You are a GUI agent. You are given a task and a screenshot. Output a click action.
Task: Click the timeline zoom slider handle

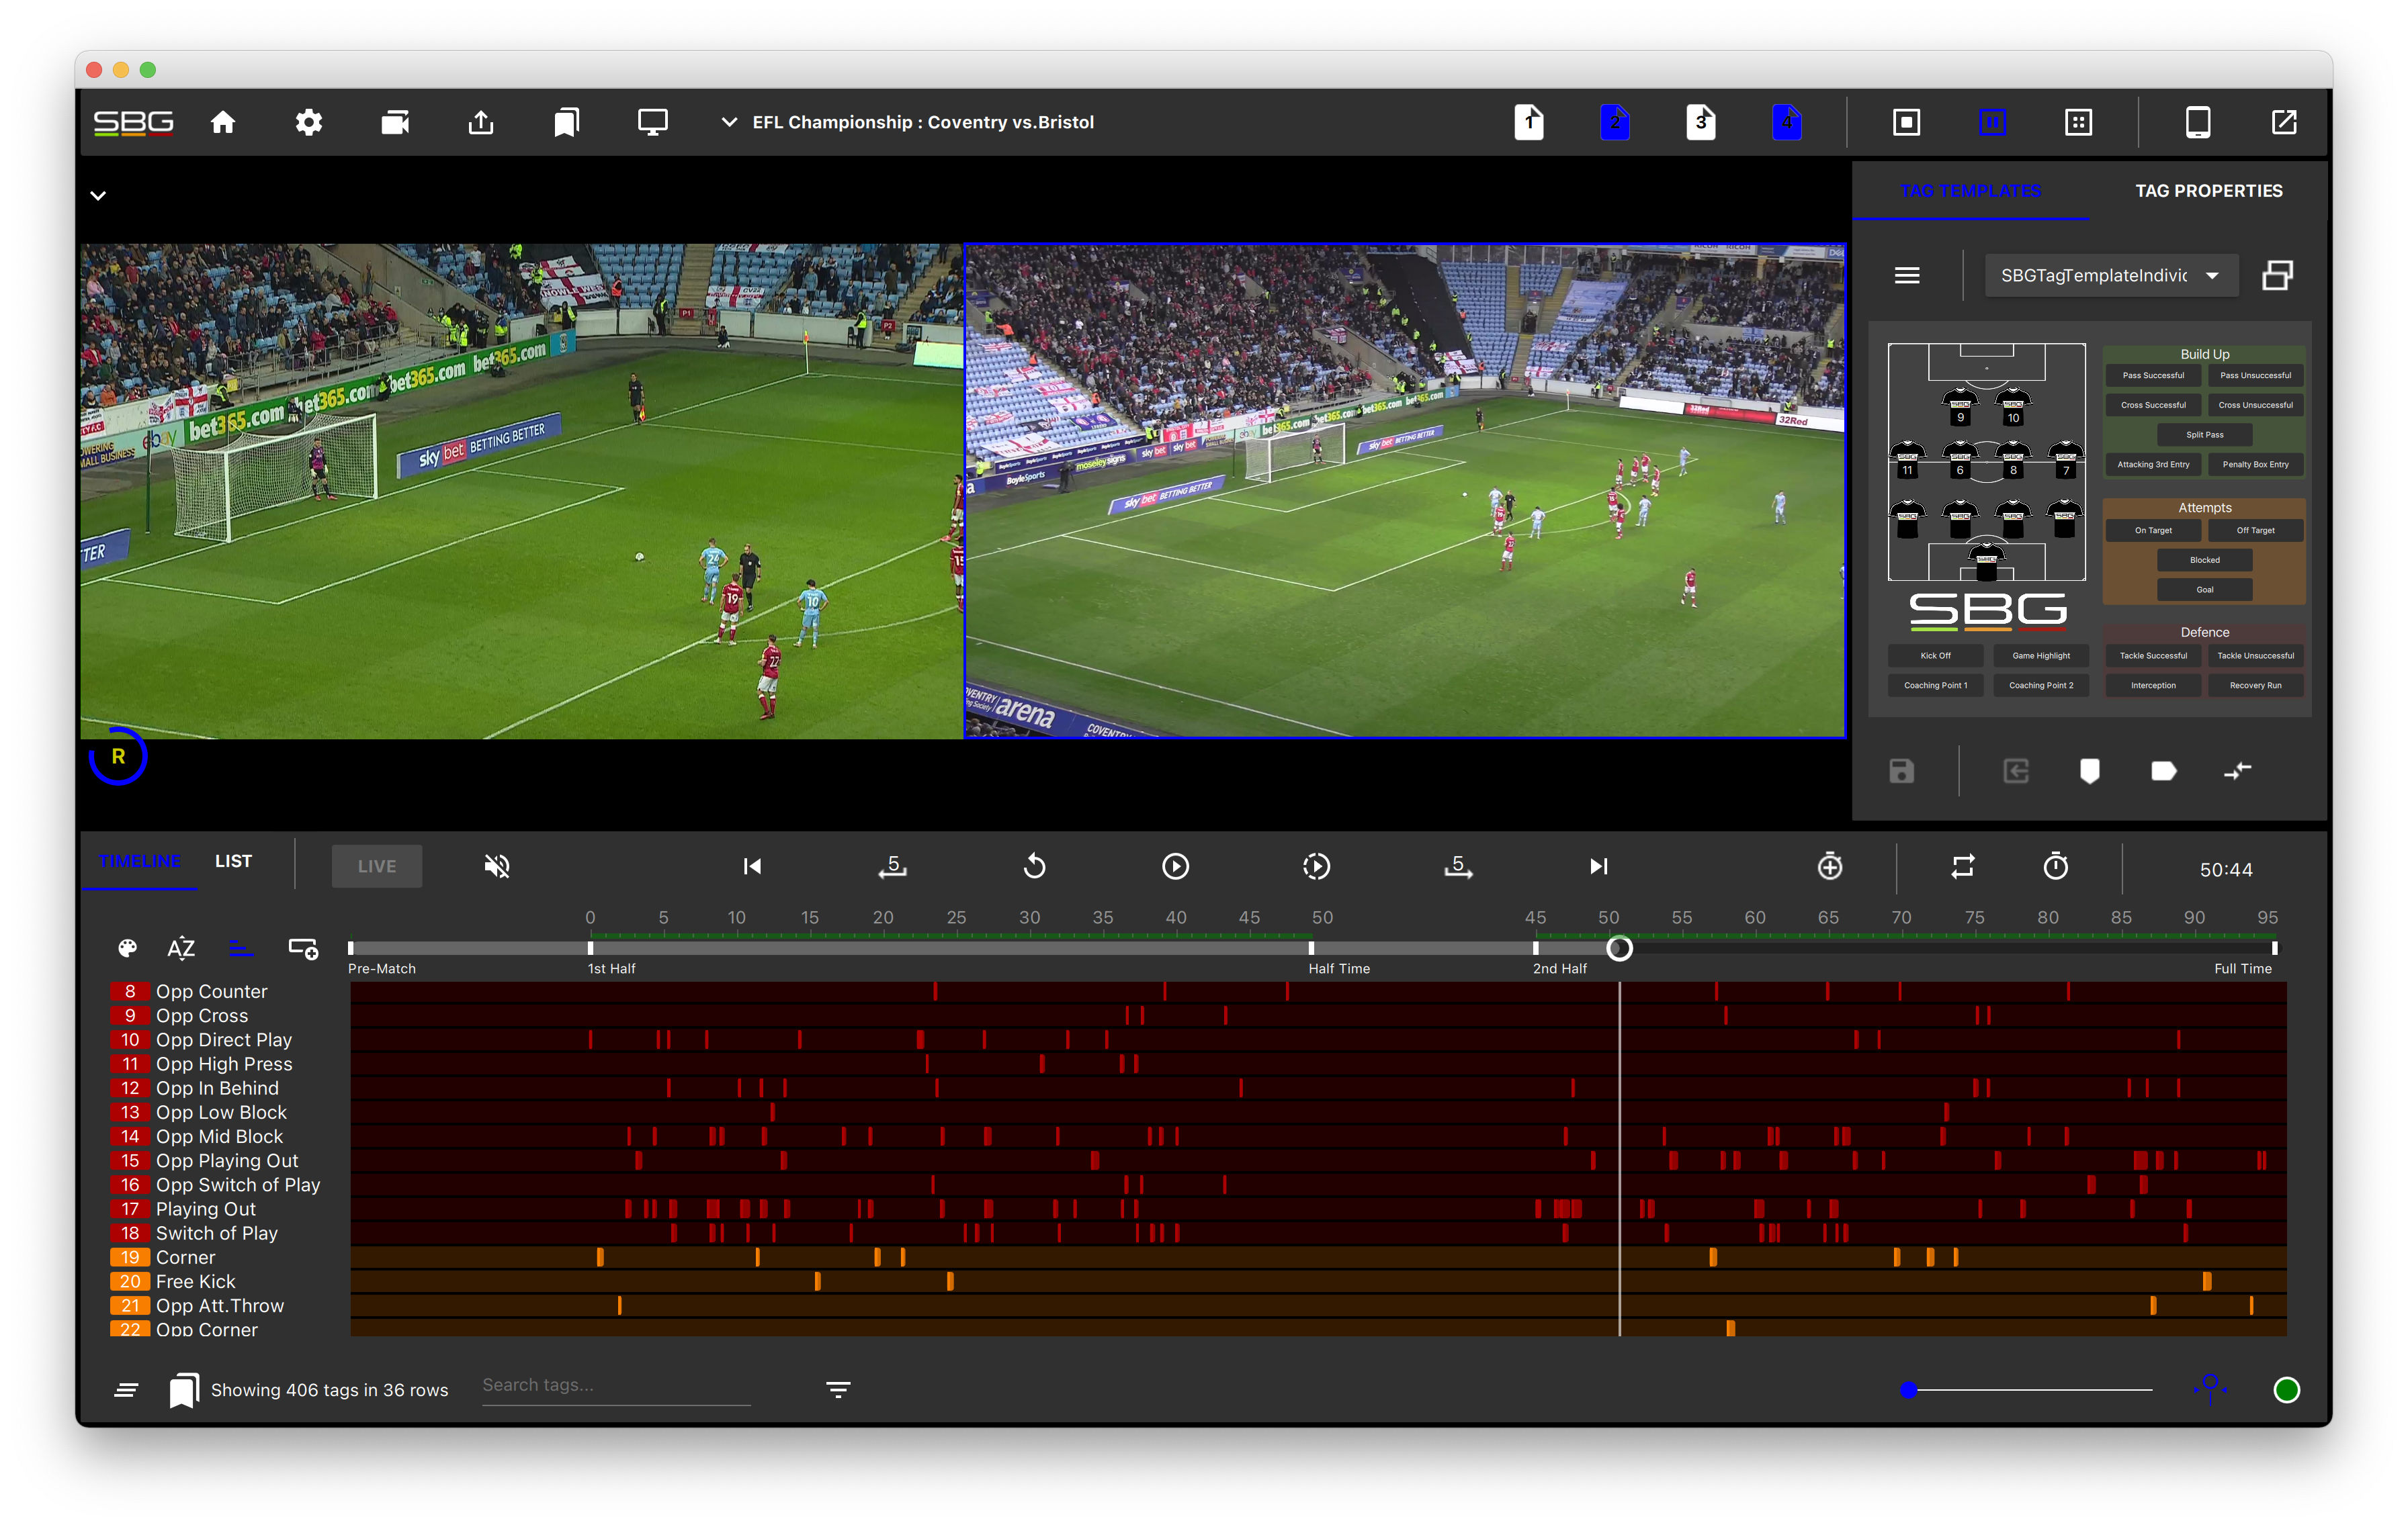tap(1908, 1389)
